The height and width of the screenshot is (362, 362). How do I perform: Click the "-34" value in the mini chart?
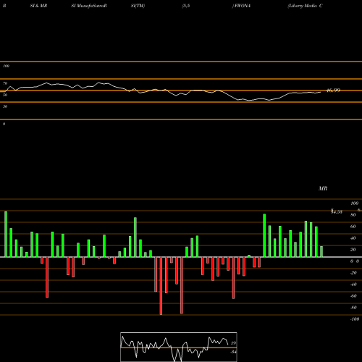(233, 352)
